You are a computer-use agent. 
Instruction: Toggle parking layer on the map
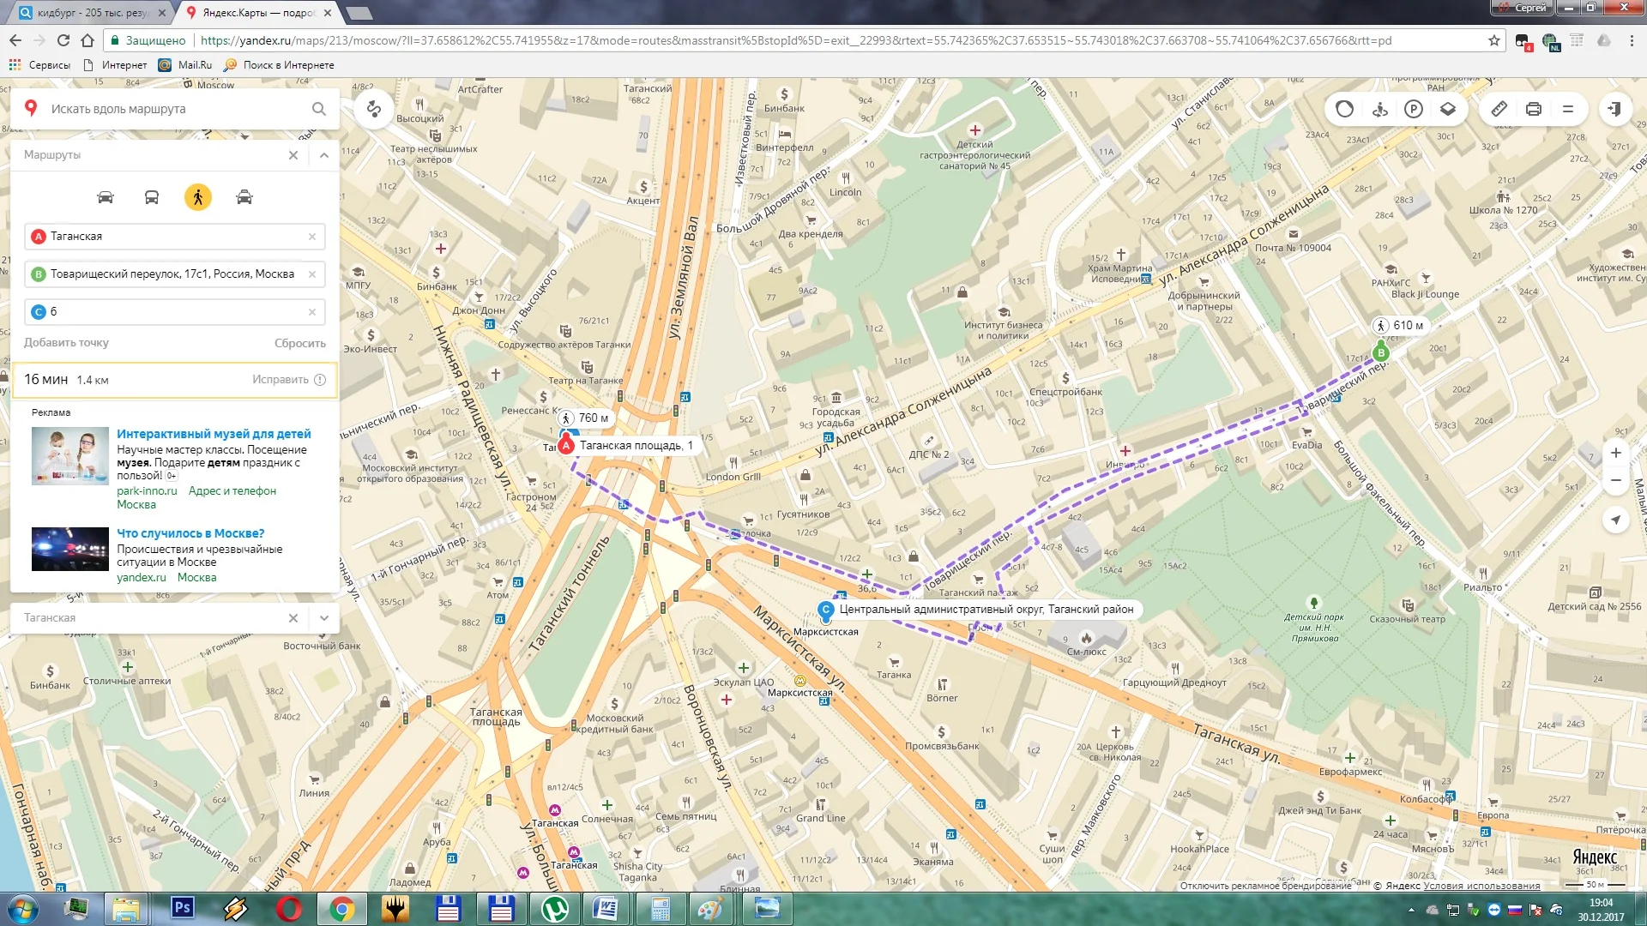point(1414,109)
